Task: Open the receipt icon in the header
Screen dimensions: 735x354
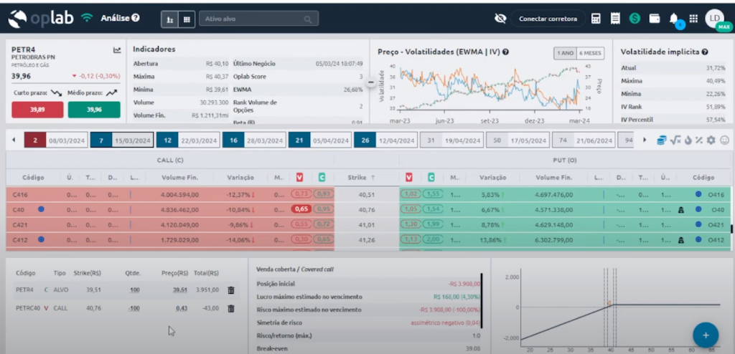Action: (x=615, y=19)
